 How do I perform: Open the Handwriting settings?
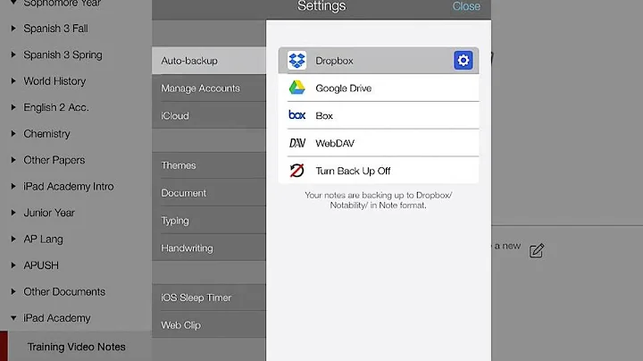click(209, 248)
